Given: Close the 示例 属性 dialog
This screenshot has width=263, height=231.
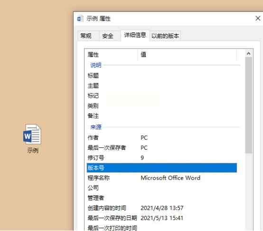Looking at the screenshot, I should 258,18.
